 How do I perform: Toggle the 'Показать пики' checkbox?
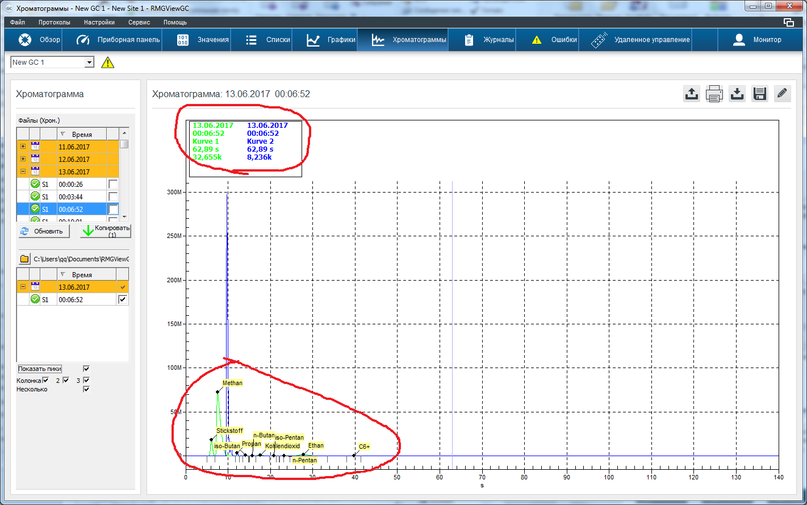(x=86, y=369)
